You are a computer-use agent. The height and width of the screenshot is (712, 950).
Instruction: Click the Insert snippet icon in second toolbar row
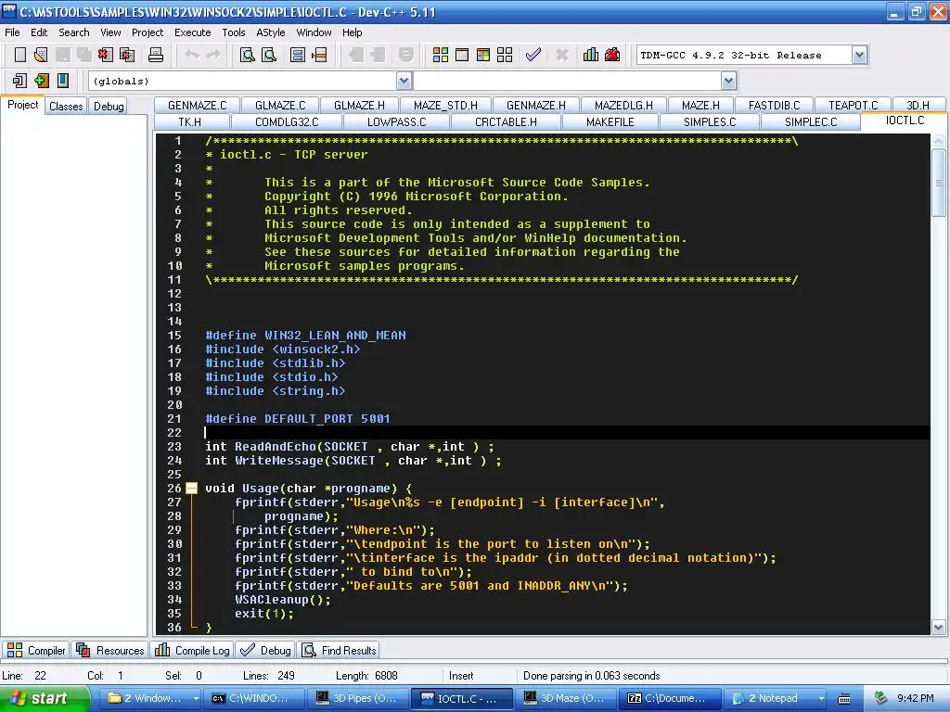[19, 81]
